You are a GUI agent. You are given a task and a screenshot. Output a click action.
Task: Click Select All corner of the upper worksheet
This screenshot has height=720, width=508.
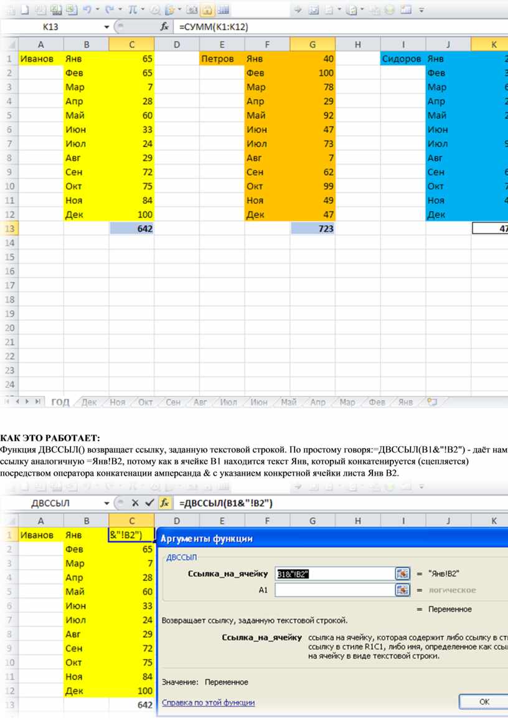pyautogui.click(x=10, y=44)
